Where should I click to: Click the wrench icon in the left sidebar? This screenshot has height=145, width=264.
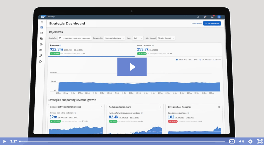point(41,56)
